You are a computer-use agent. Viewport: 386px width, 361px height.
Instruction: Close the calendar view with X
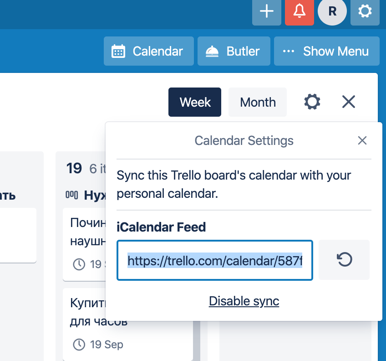(349, 102)
